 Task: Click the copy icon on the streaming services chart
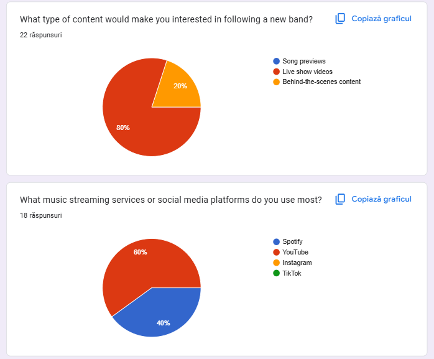point(340,199)
